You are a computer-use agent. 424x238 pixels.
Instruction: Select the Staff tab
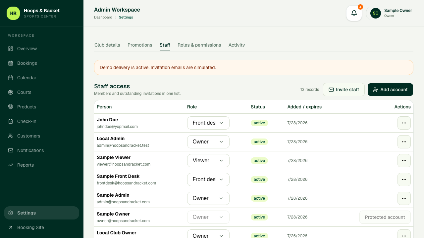point(165,45)
